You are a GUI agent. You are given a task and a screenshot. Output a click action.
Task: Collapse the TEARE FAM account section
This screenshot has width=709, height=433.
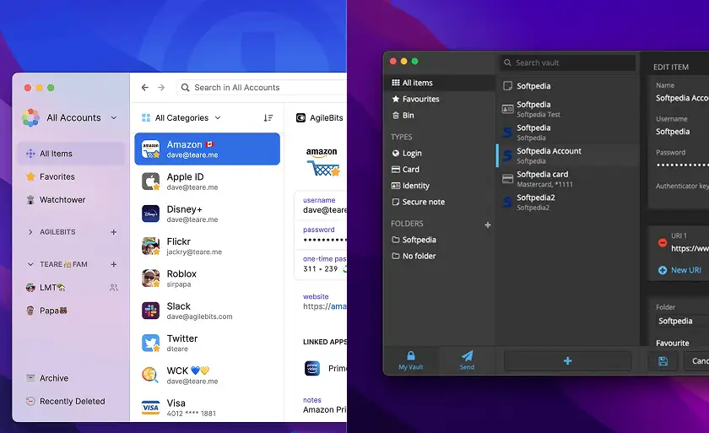pyautogui.click(x=31, y=264)
